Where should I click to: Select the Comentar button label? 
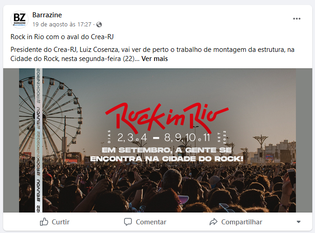pyautogui.click(x=151, y=222)
